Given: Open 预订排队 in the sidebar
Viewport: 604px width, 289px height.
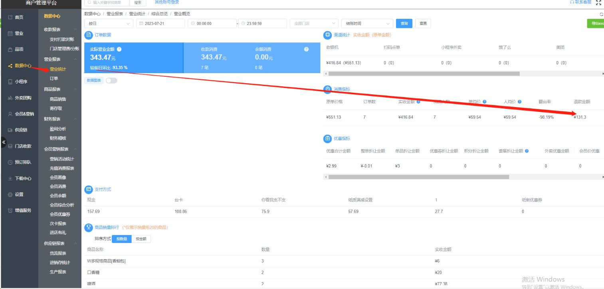Looking at the screenshot, I should point(19,162).
